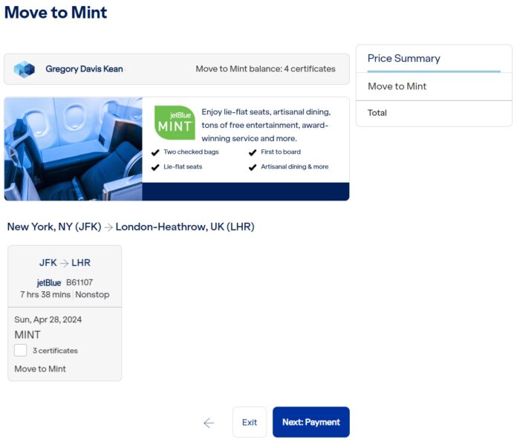Click the route arrow after New York, NY (JFK)
Viewport: 517px width, 442px height.
108,227
